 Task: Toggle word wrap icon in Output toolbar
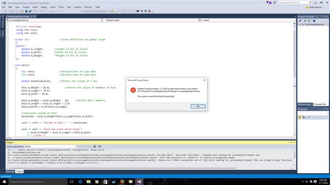click(99, 146)
